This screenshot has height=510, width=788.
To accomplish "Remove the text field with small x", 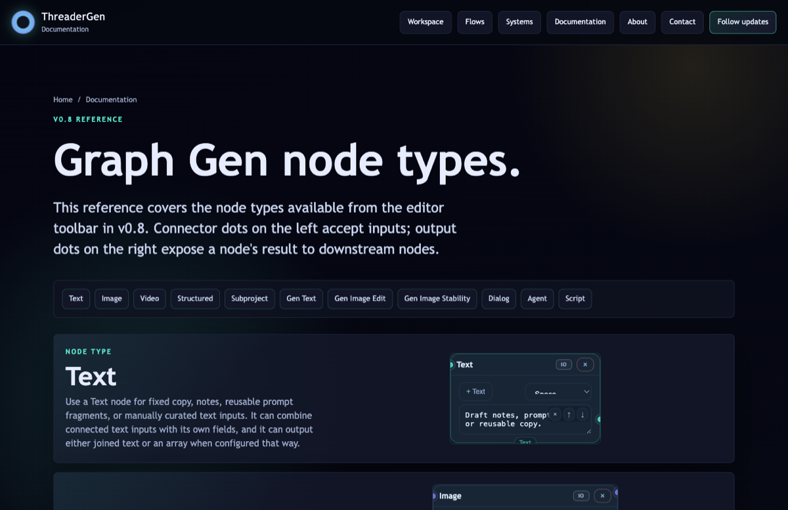I will (x=555, y=414).
